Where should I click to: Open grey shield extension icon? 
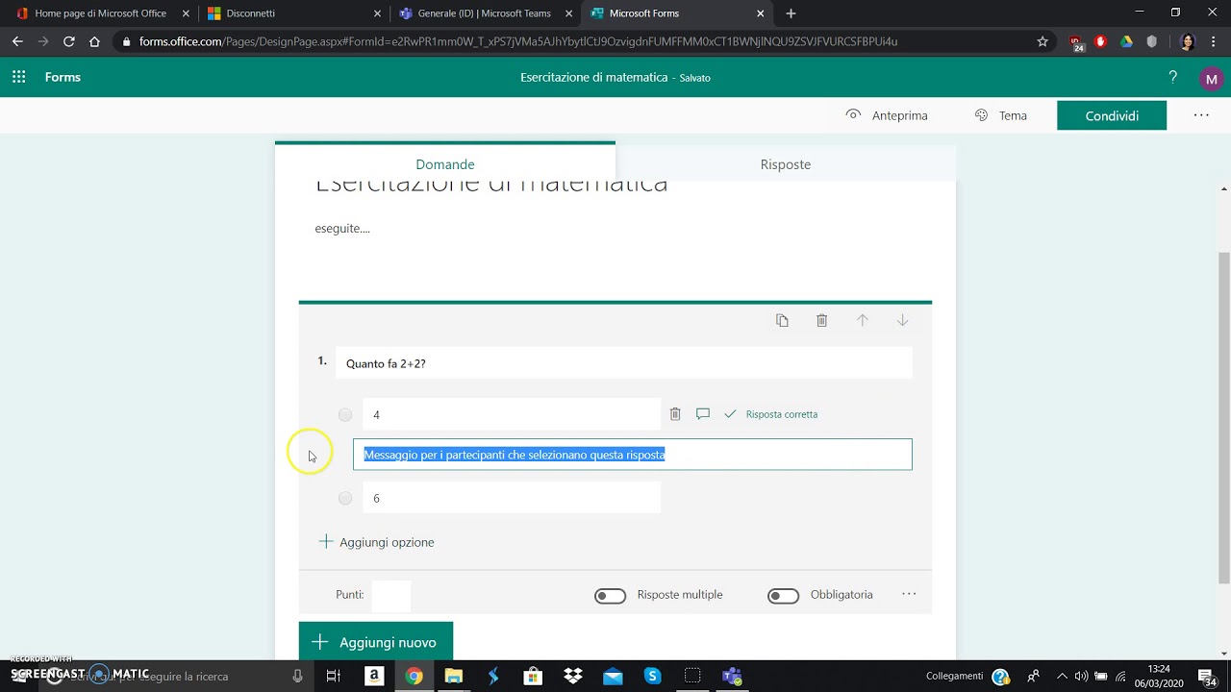pos(1151,41)
